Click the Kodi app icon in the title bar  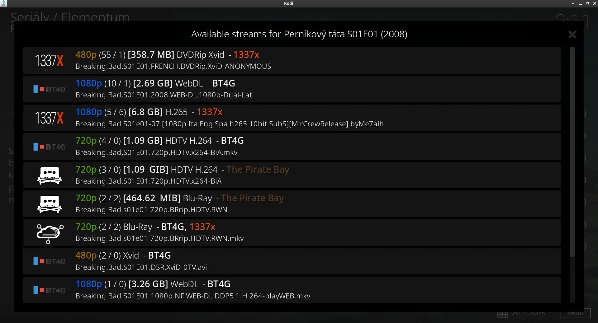tap(3, 3)
